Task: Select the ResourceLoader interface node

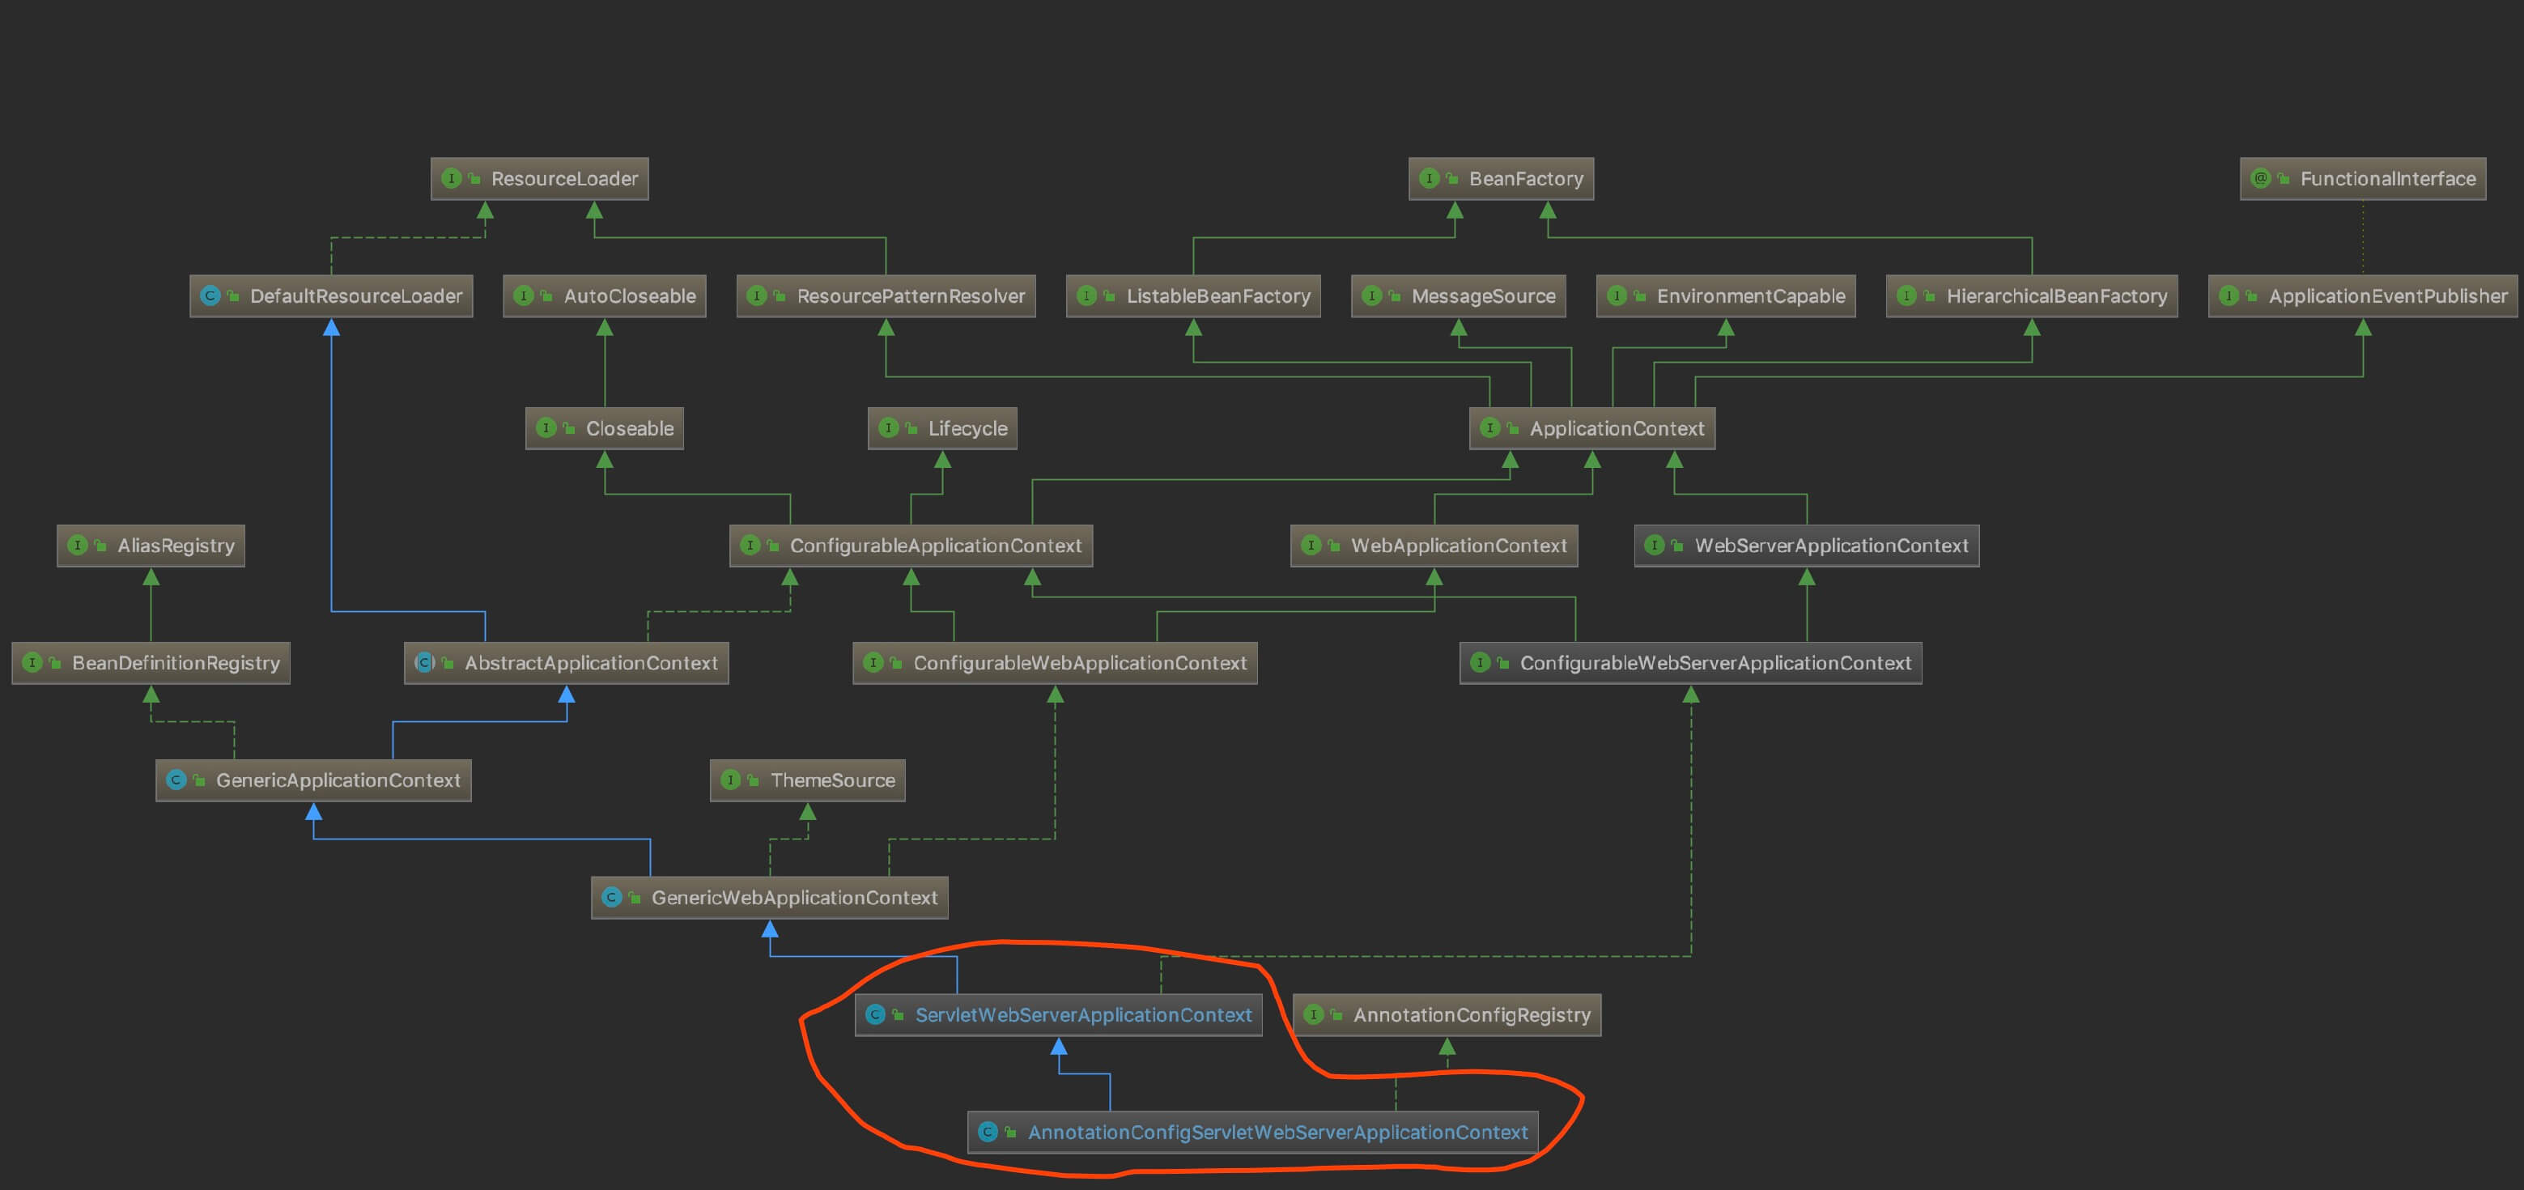Action: click(x=563, y=178)
